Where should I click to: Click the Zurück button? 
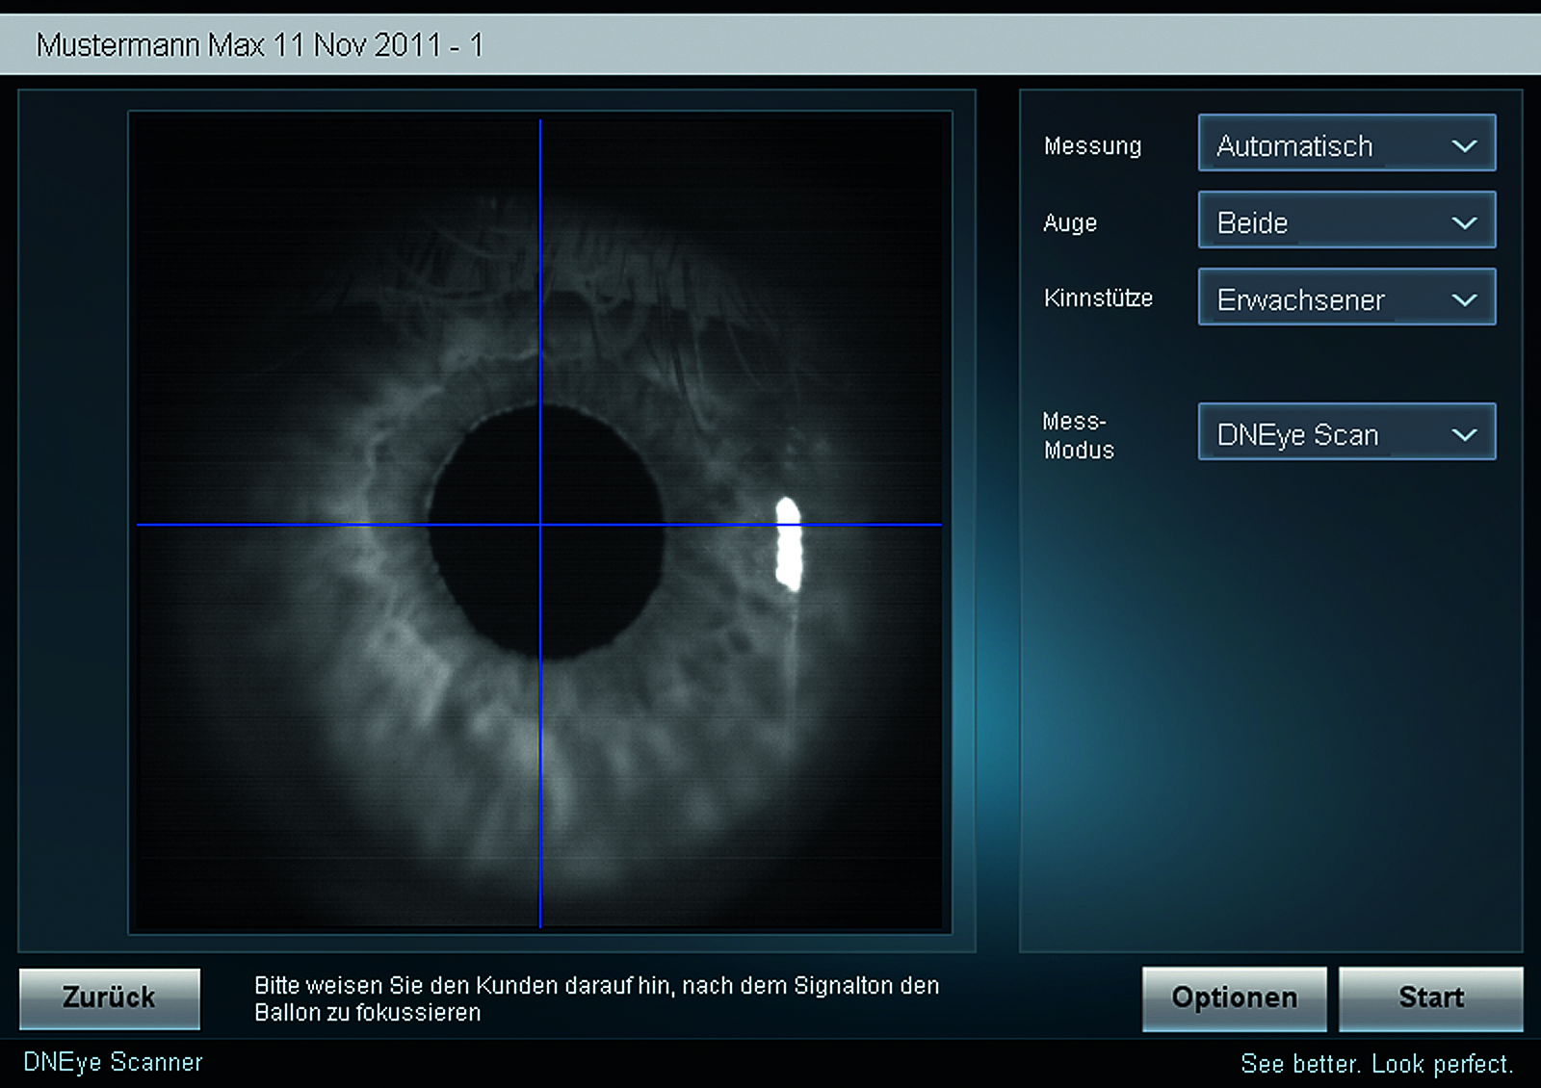point(110,998)
